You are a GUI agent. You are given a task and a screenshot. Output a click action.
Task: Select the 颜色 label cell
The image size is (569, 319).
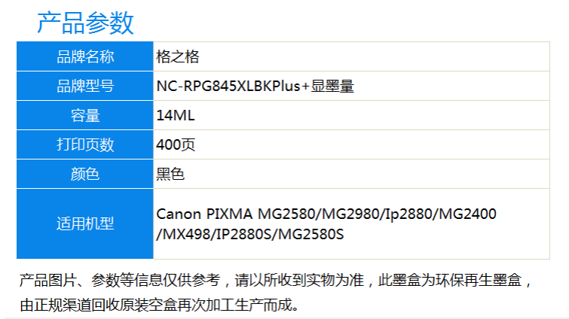pyautogui.click(x=85, y=174)
